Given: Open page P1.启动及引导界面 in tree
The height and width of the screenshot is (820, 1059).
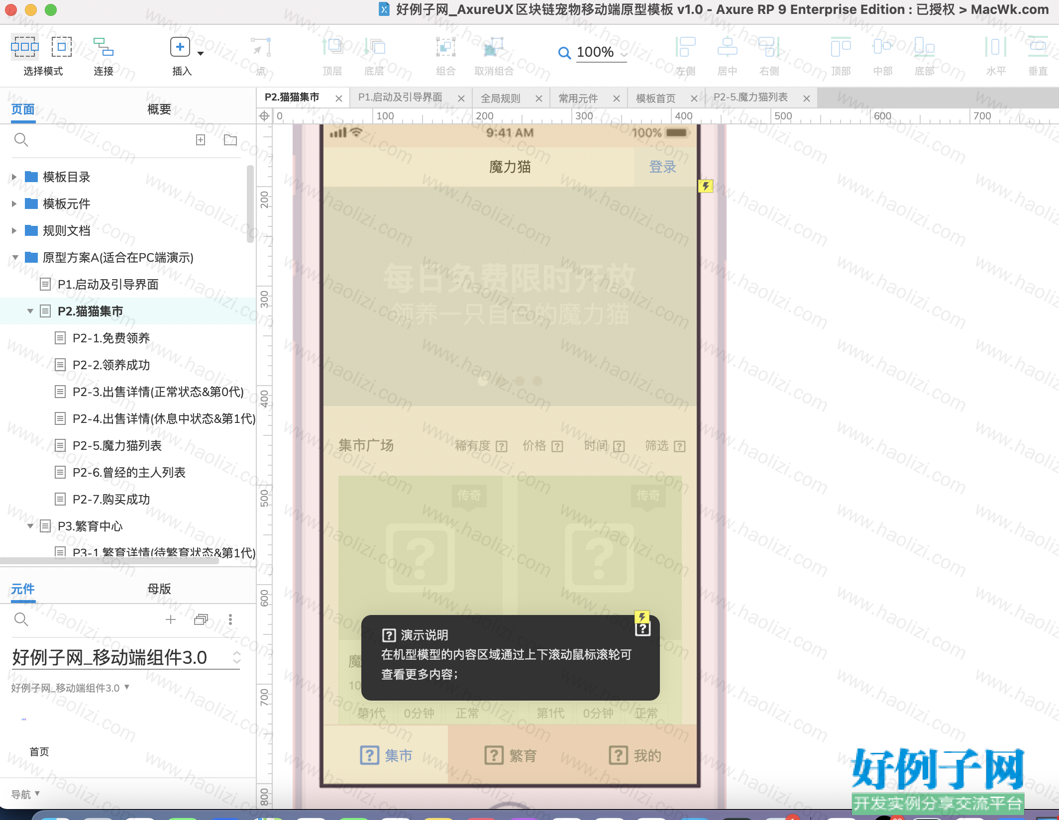Looking at the screenshot, I should coord(107,284).
